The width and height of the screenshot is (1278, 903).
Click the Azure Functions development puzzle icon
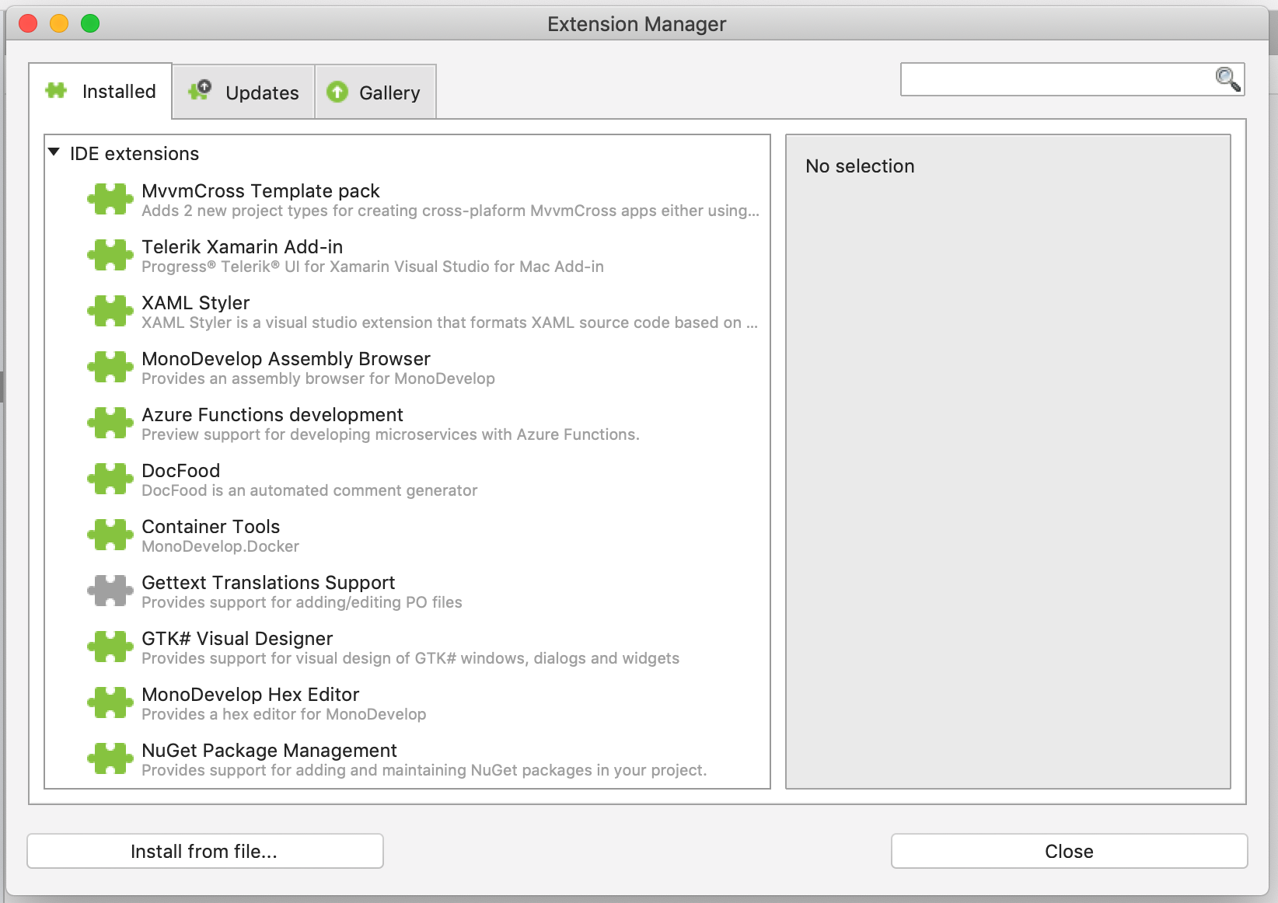[110, 423]
